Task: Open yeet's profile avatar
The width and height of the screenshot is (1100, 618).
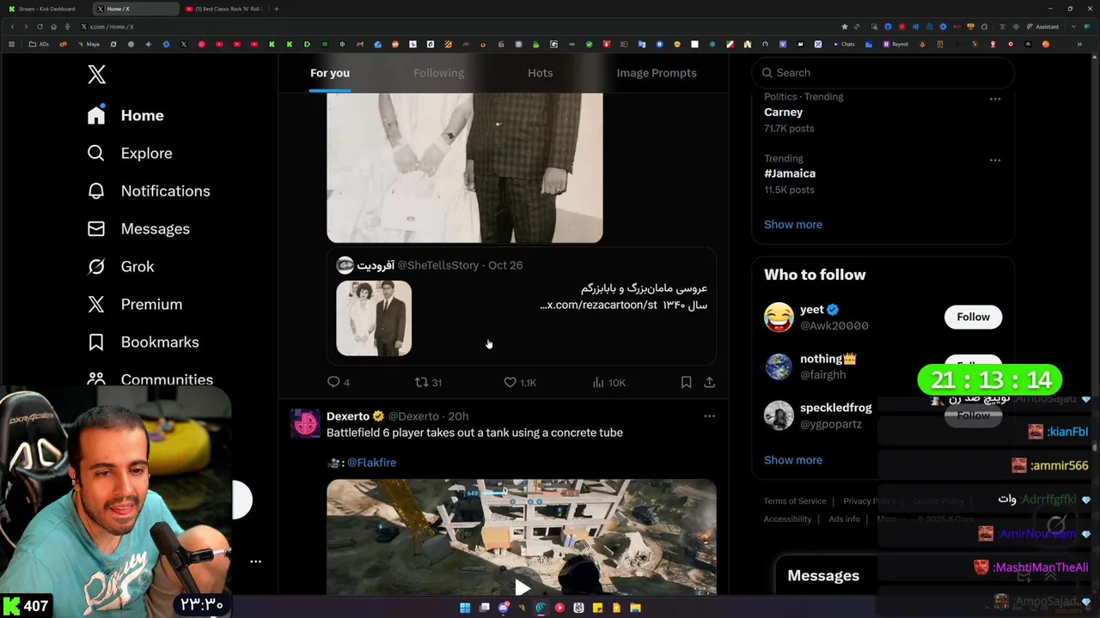Action: coord(779,317)
